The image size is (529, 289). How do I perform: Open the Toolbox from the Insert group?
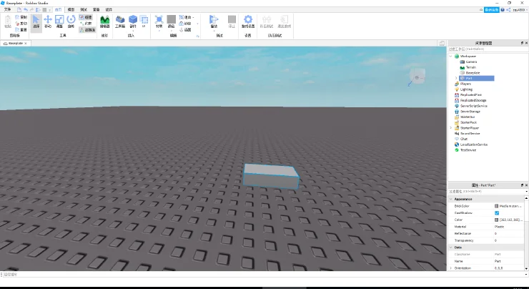[120, 22]
